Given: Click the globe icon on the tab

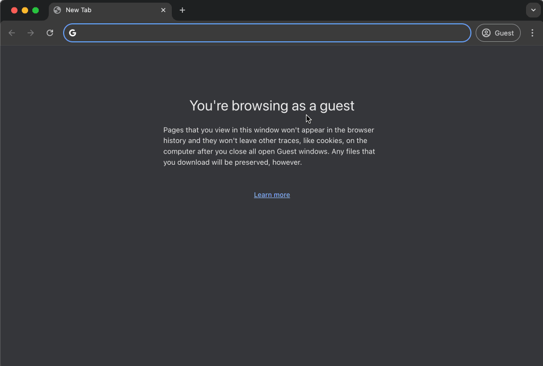Looking at the screenshot, I should (x=57, y=10).
